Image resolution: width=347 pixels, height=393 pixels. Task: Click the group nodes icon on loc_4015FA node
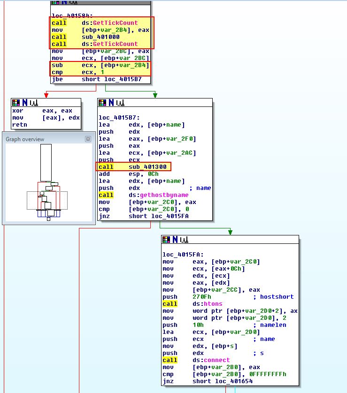click(184, 240)
